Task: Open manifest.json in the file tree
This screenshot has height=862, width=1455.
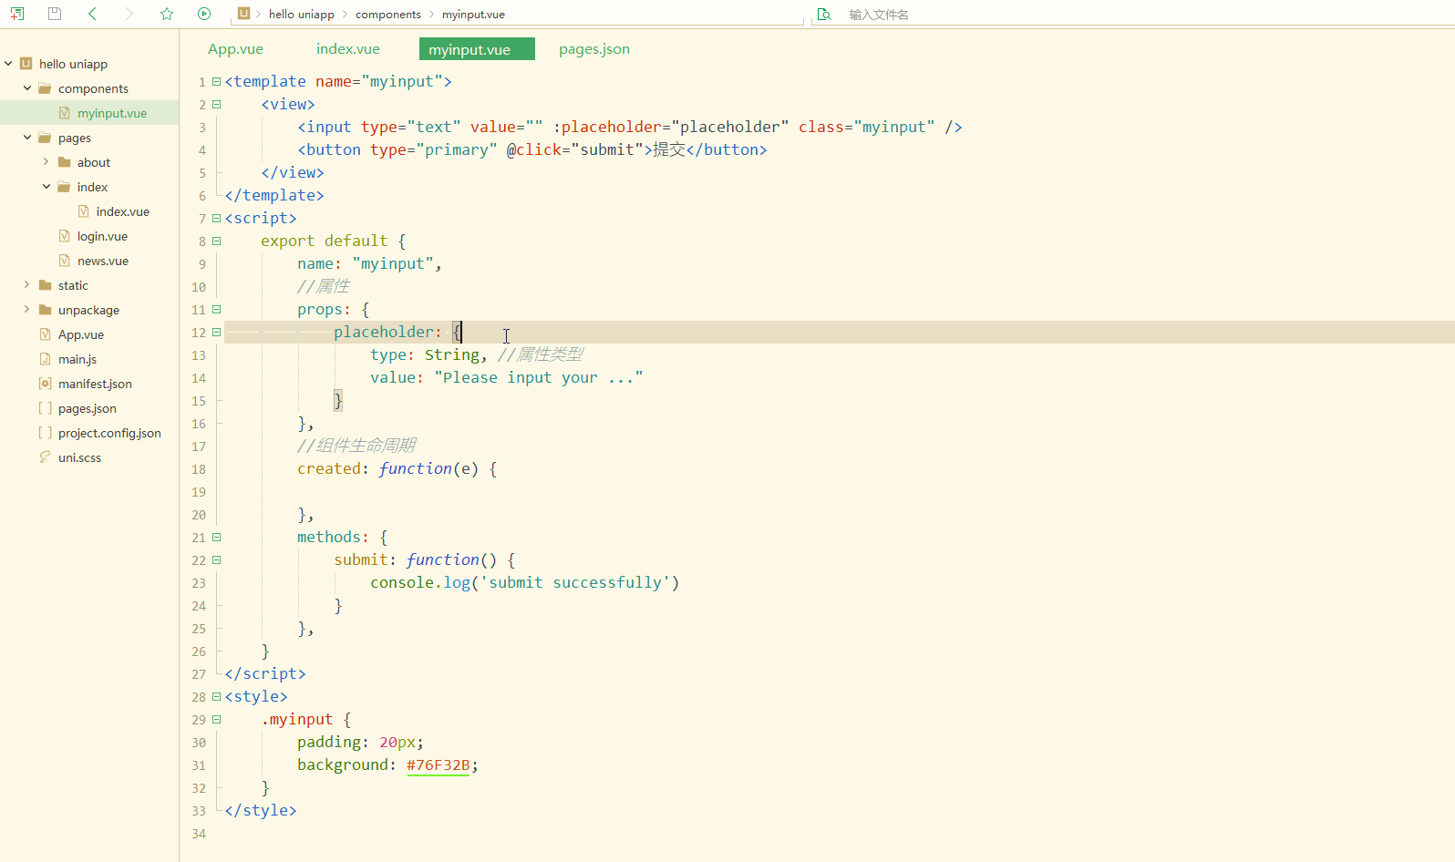Action: point(95,384)
